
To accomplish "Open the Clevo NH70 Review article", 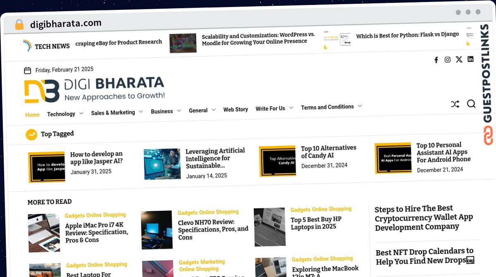I will point(213,230).
